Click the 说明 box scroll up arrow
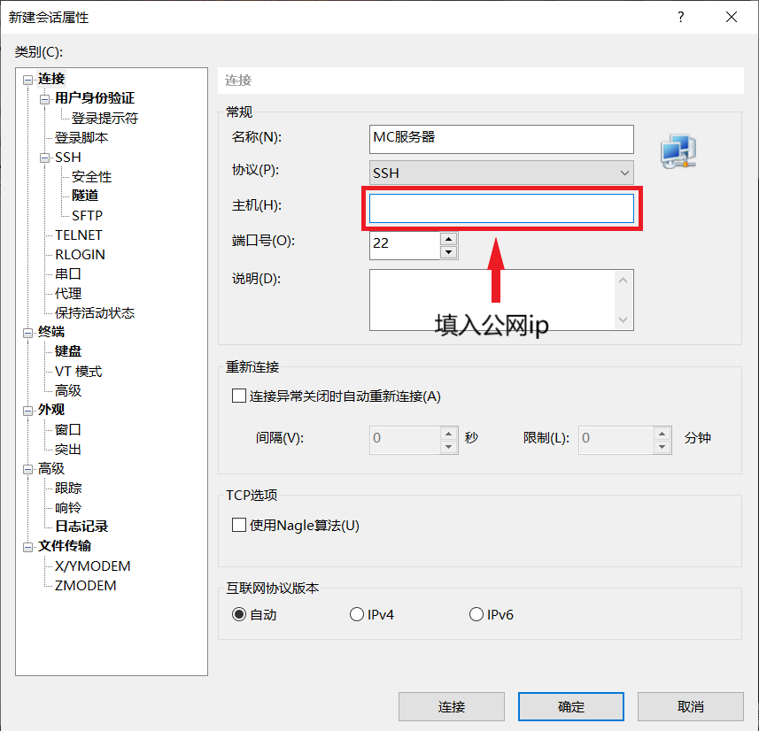The height and width of the screenshot is (731, 759). point(623,281)
